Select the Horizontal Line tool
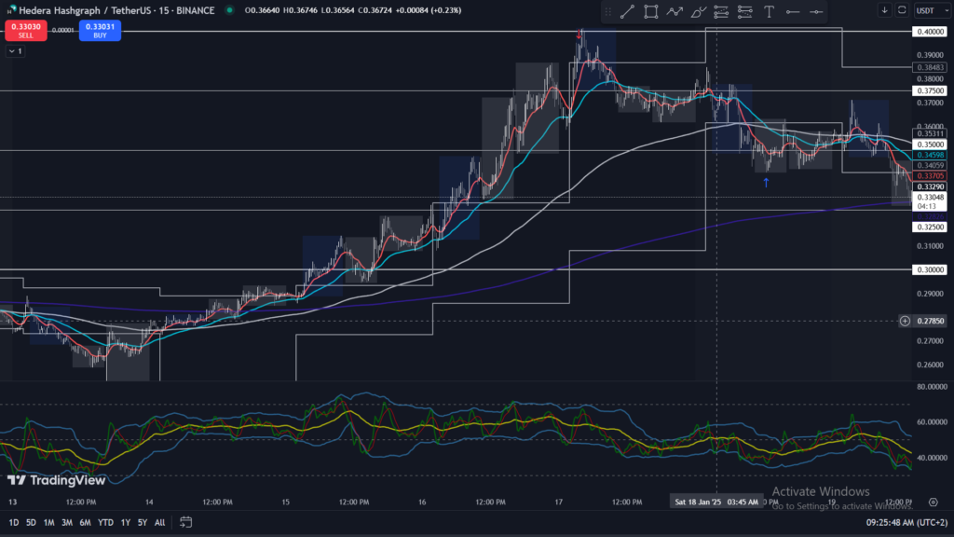Screen dimensions: 954x537 tap(792, 11)
